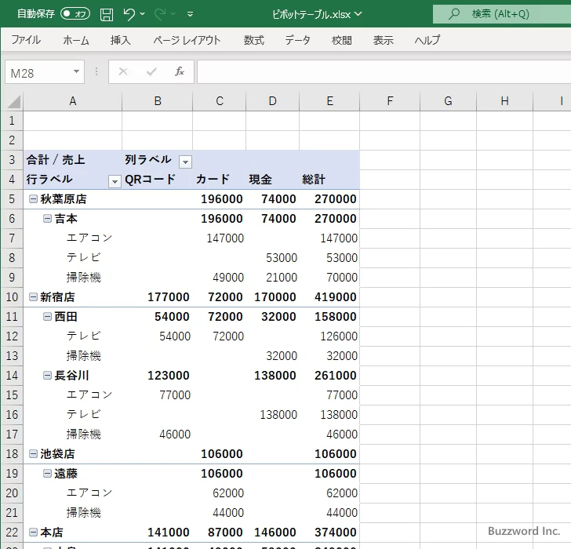The height and width of the screenshot is (549, 571).
Task: Click the Name Box showing M28
Action: pos(38,72)
